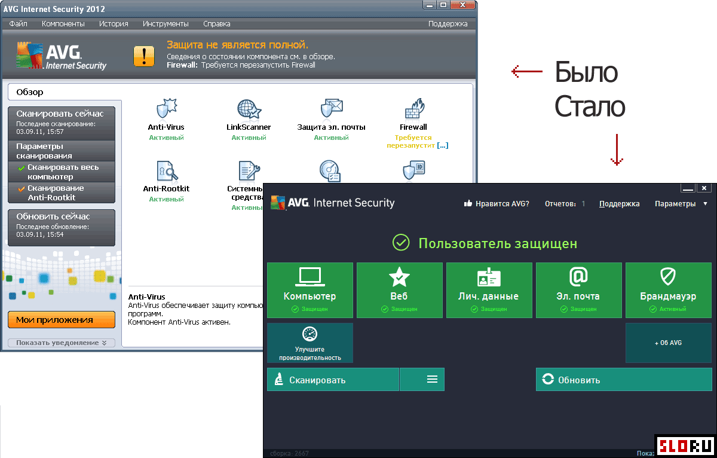Open История menu in old AVG window

tap(114, 24)
